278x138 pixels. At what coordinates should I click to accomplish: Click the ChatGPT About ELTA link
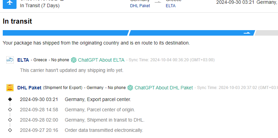[x=101, y=60]
